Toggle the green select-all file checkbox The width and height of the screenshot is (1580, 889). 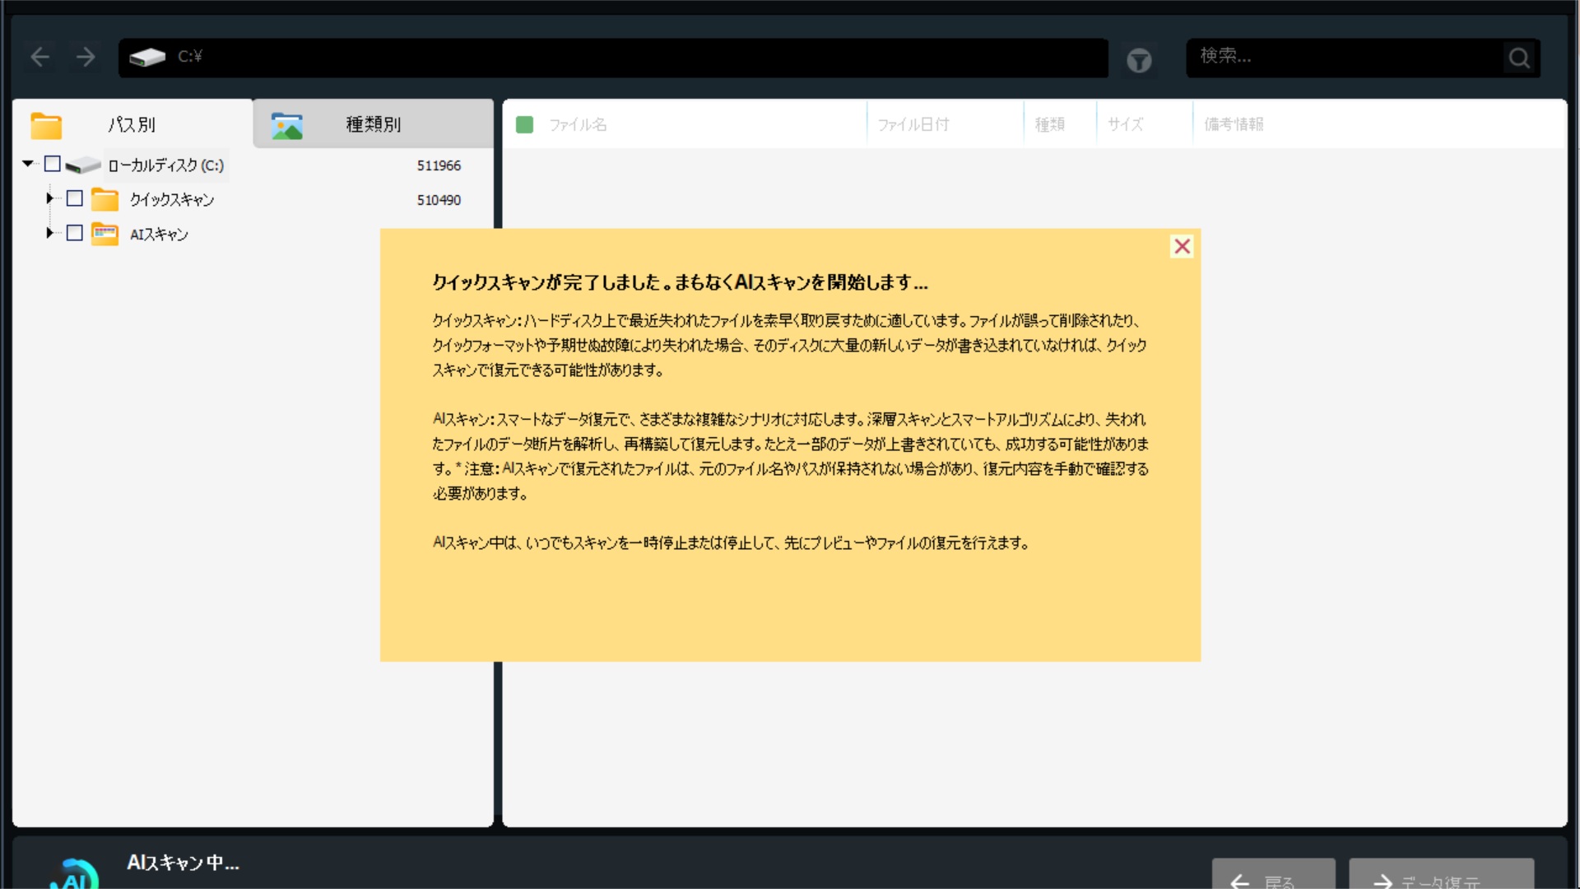click(x=524, y=124)
